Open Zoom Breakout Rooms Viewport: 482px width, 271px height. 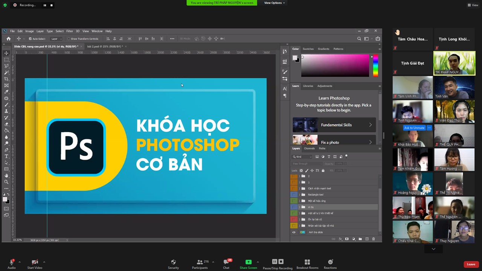[307, 263]
